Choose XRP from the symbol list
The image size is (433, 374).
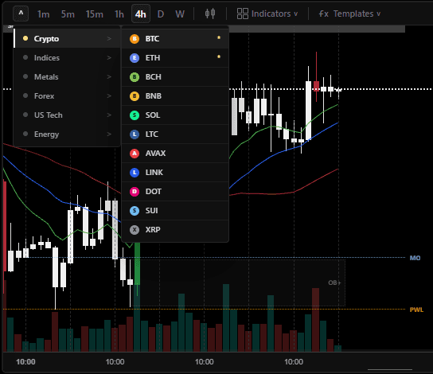click(175, 230)
